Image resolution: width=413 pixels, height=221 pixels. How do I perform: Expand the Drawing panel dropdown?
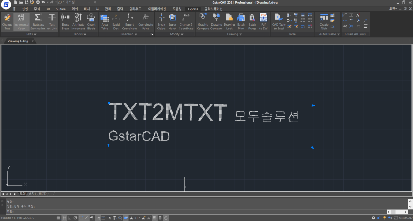click(241, 34)
